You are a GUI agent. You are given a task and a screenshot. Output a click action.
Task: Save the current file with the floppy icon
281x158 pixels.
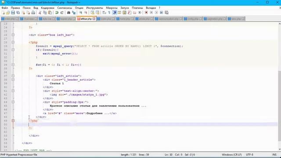[13, 13]
